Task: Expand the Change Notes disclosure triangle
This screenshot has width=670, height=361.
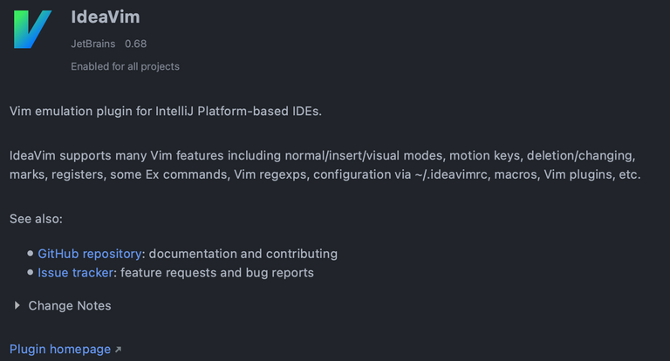Action: point(17,305)
